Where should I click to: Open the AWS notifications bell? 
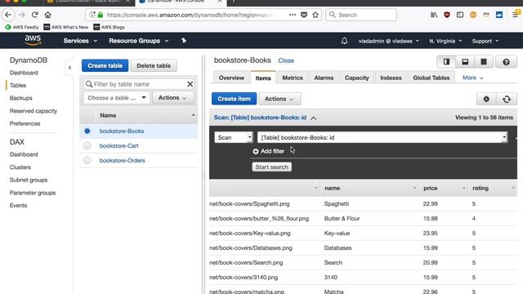pos(344,41)
